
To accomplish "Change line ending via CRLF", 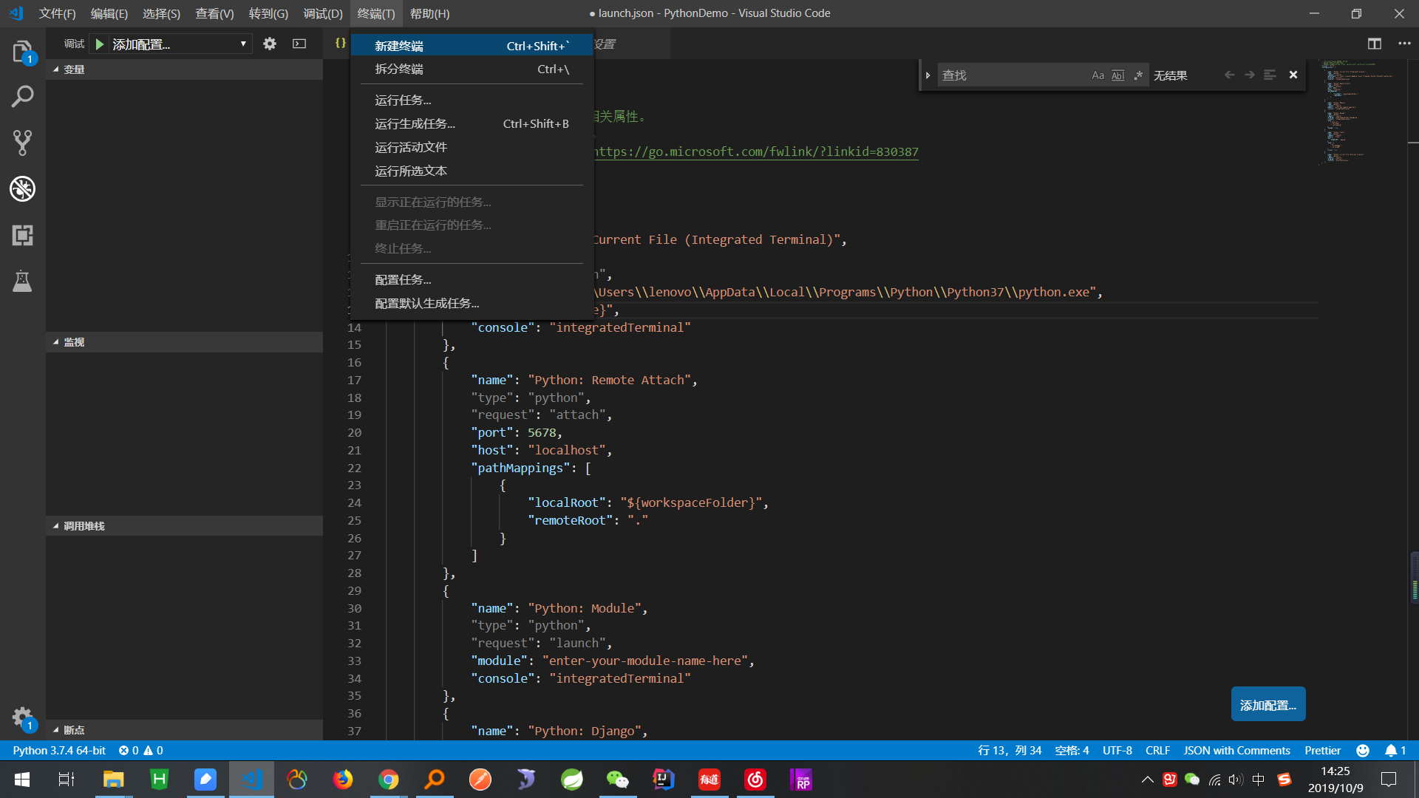I will (1157, 750).
